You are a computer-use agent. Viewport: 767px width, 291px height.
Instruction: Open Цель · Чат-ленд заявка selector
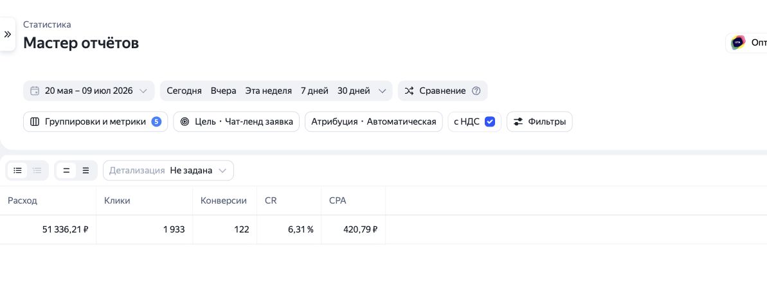click(236, 122)
